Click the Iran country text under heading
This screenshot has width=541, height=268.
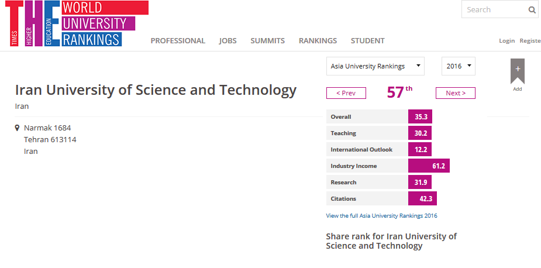[22, 106]
